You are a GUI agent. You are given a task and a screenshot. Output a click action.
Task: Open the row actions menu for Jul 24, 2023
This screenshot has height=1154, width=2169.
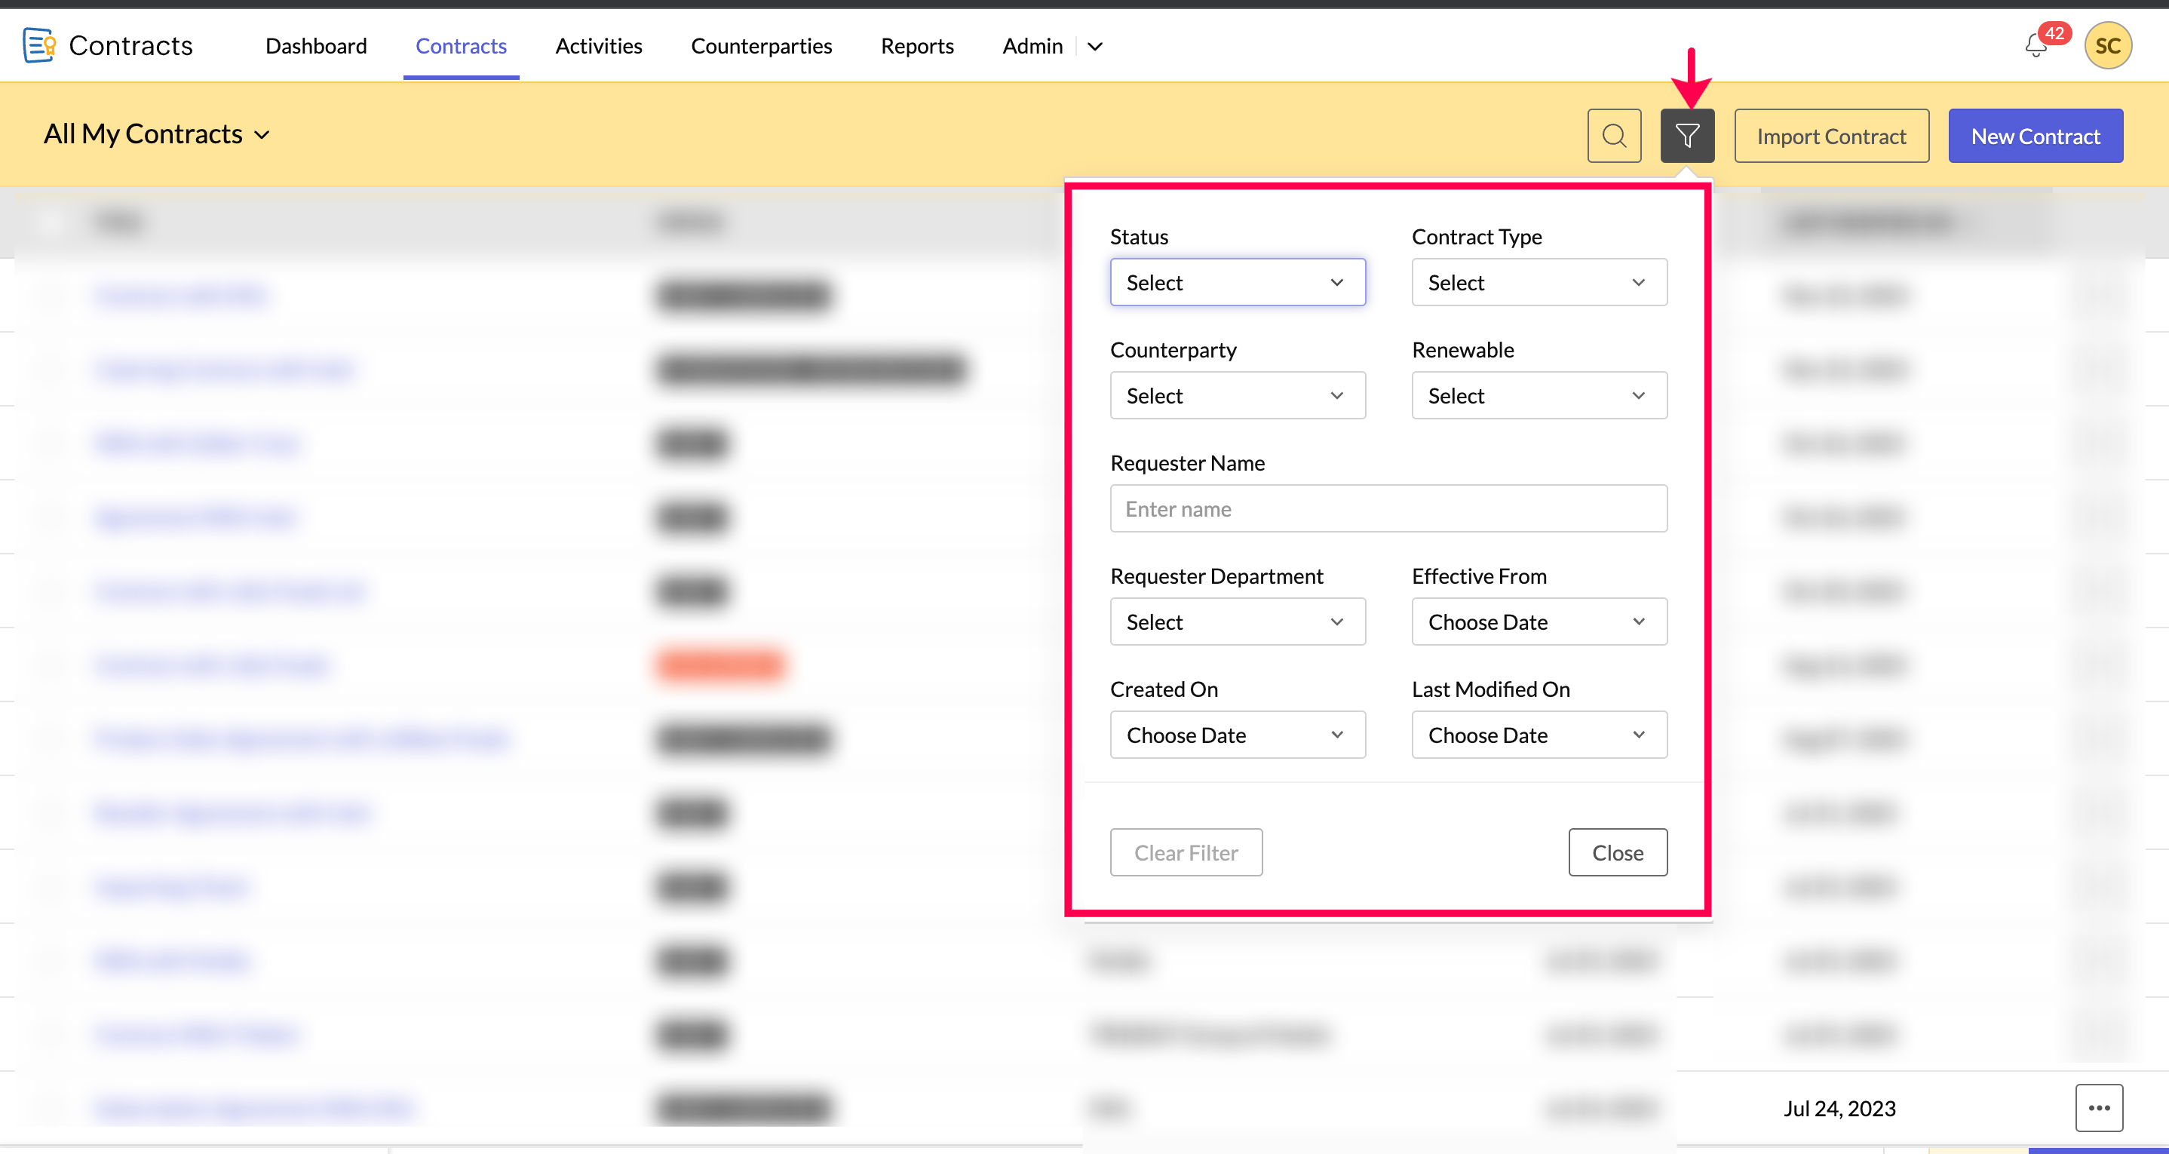[x=2099, y=1108]
